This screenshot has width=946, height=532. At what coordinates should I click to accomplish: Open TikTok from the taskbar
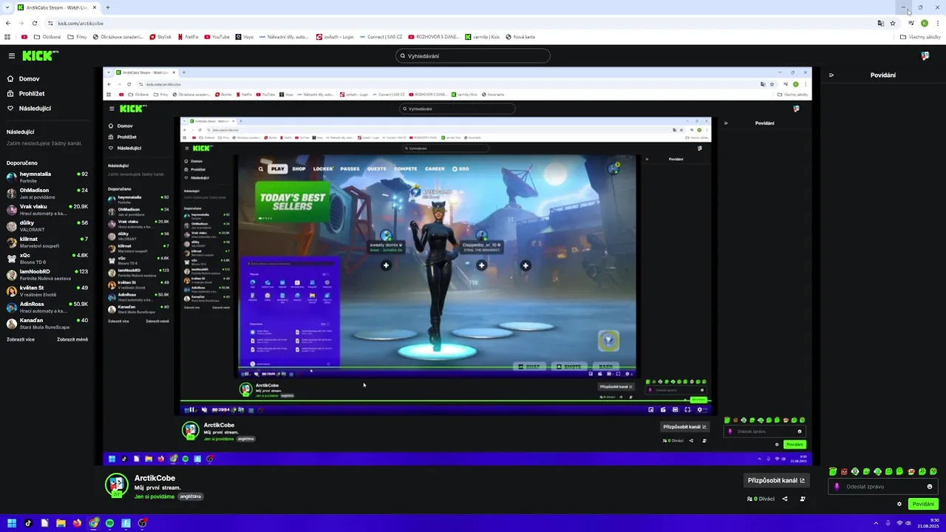point(28,523)
